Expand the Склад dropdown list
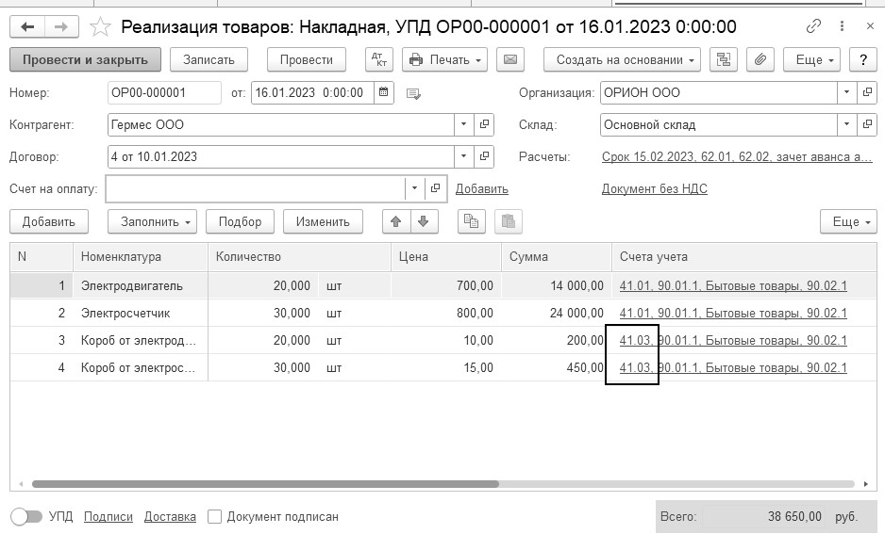The image size is (885, 534). tap(846, 124)
